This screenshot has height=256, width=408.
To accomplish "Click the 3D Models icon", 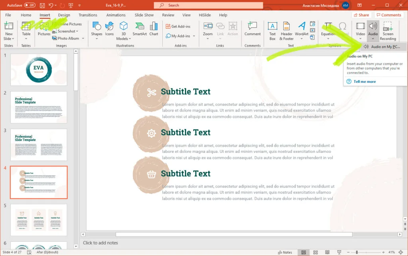I will coord(124,26).
